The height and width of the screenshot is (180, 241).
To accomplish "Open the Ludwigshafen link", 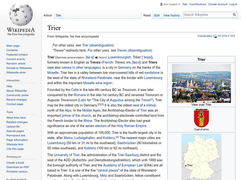I will click(85, 138).
